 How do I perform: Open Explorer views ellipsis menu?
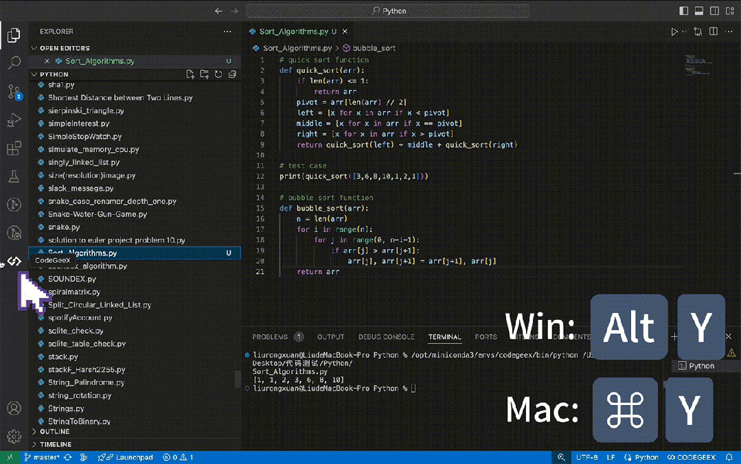[227, 32]
